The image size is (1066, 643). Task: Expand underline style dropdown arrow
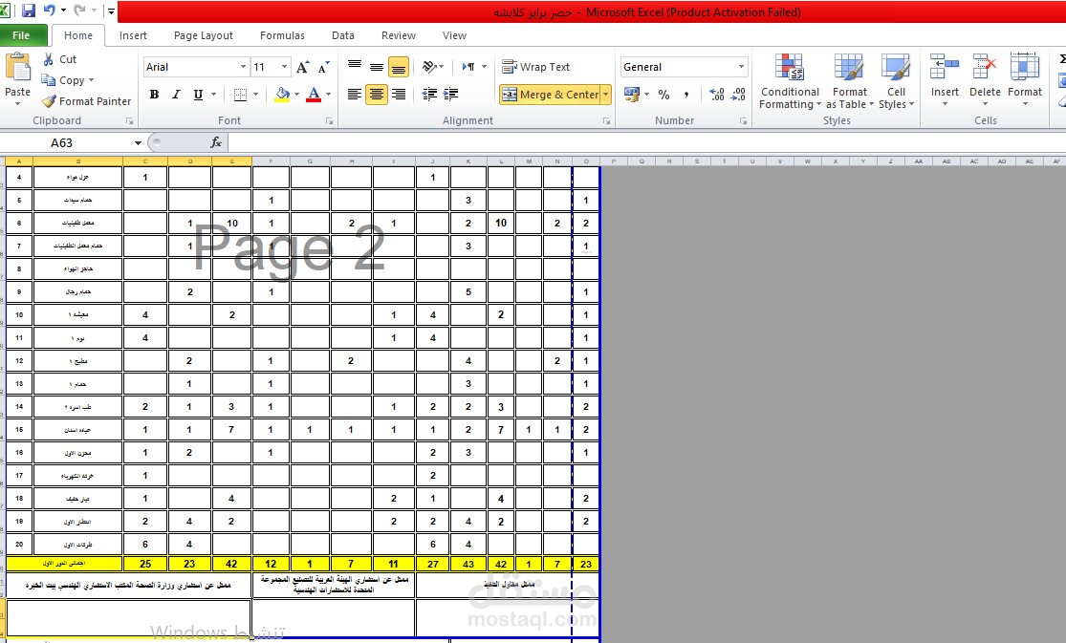tap(213, 95)
